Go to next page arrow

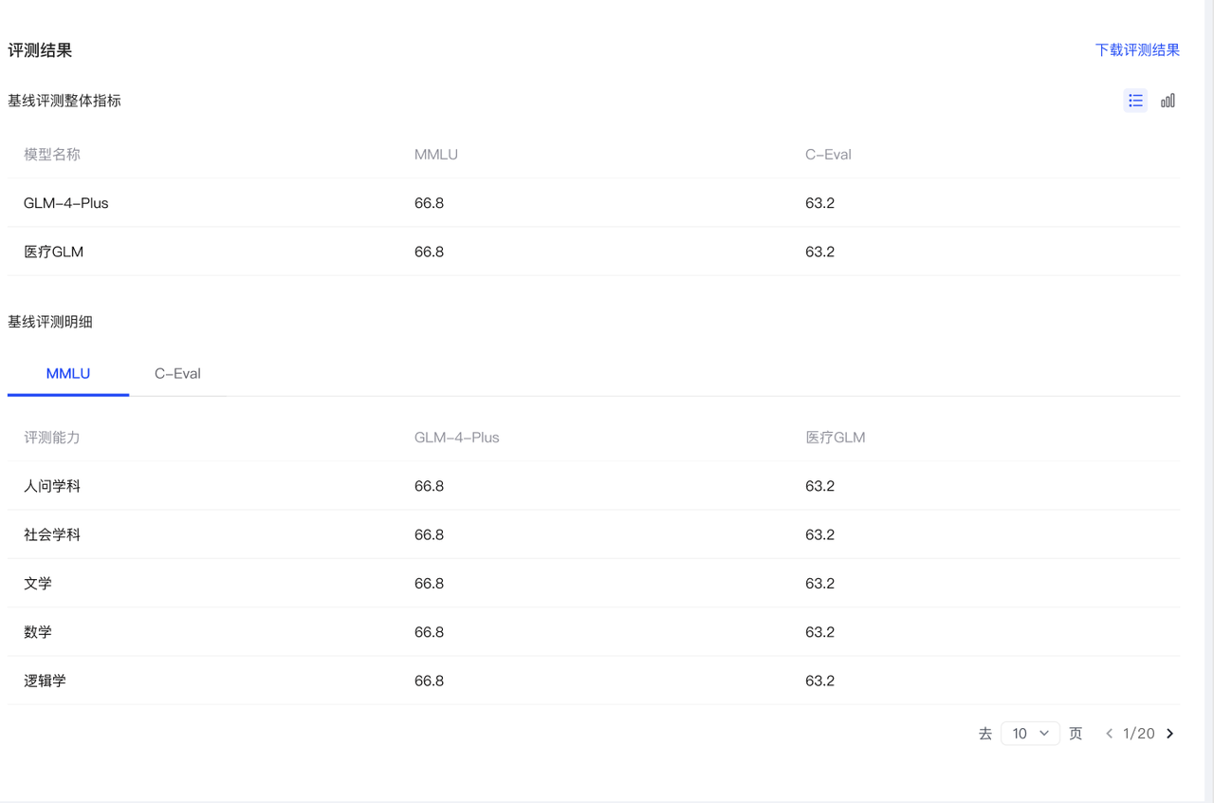1170,734
